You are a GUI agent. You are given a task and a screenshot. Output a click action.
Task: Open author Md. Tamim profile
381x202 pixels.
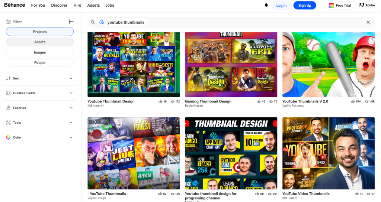289,198
